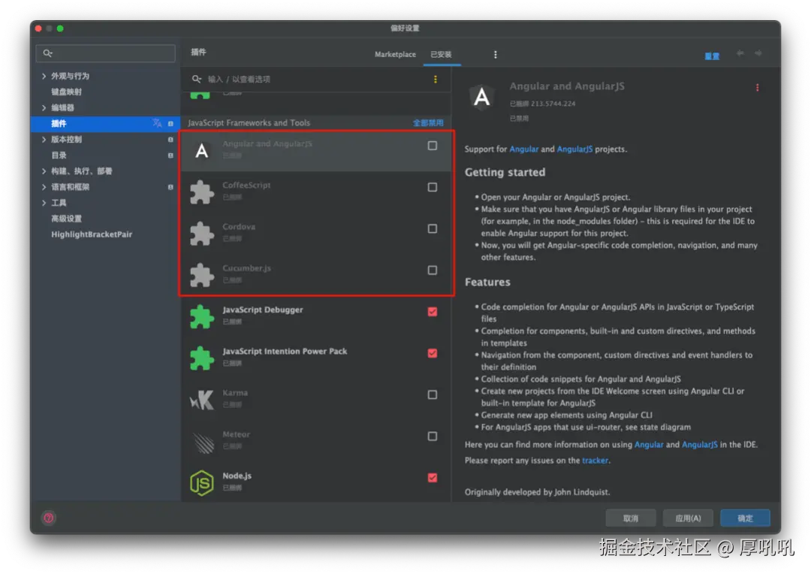The image size is (811, 574).
Task: Select 插件 in settings sidebar
Action: click(106, 124)
